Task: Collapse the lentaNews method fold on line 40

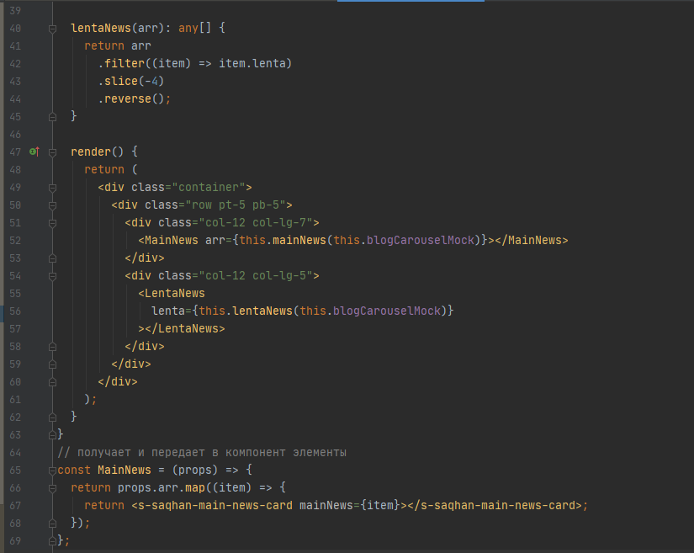Action: click(x=52, y=29)
